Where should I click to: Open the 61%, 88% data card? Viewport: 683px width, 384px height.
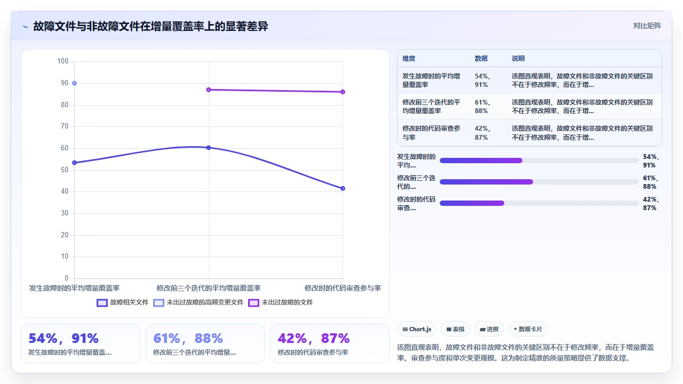click(x=205, y=343)
